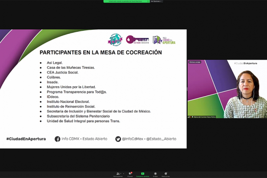
Task: Click #CiudadEnApertura text in video background
Action: click(x=246, y=63)
